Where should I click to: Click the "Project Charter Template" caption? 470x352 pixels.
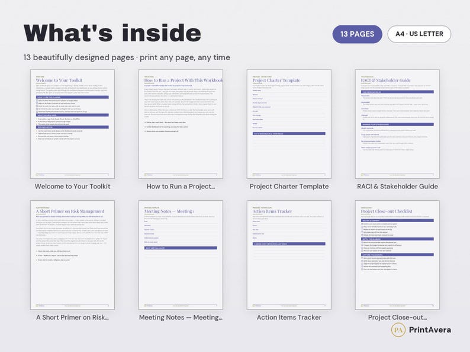point(289,187)
